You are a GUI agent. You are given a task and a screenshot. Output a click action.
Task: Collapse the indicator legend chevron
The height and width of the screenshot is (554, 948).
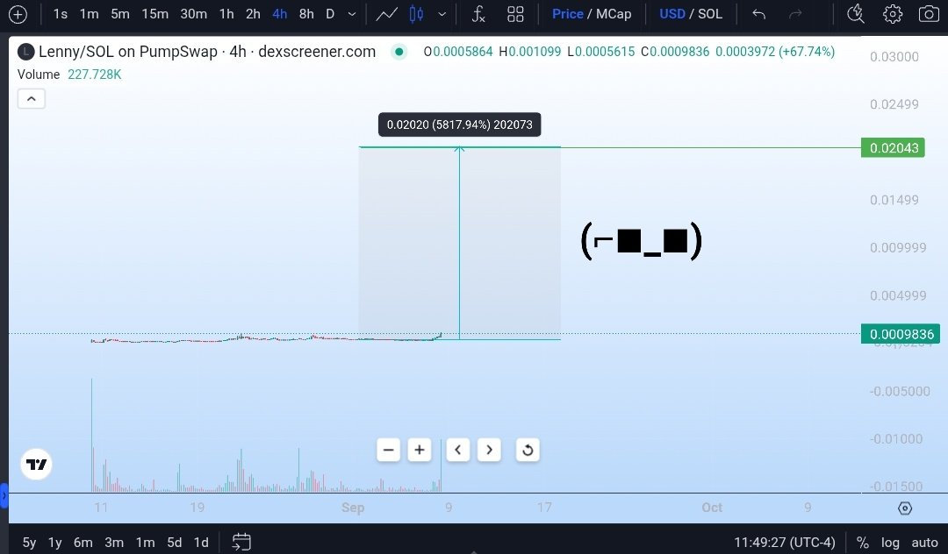(32, 98)
